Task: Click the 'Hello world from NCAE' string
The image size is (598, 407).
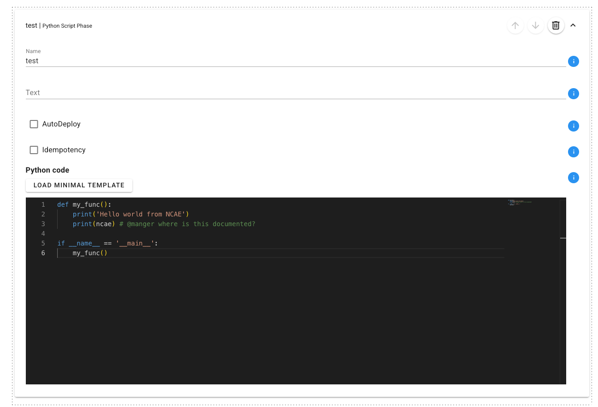Action: [x=141, y=214]
